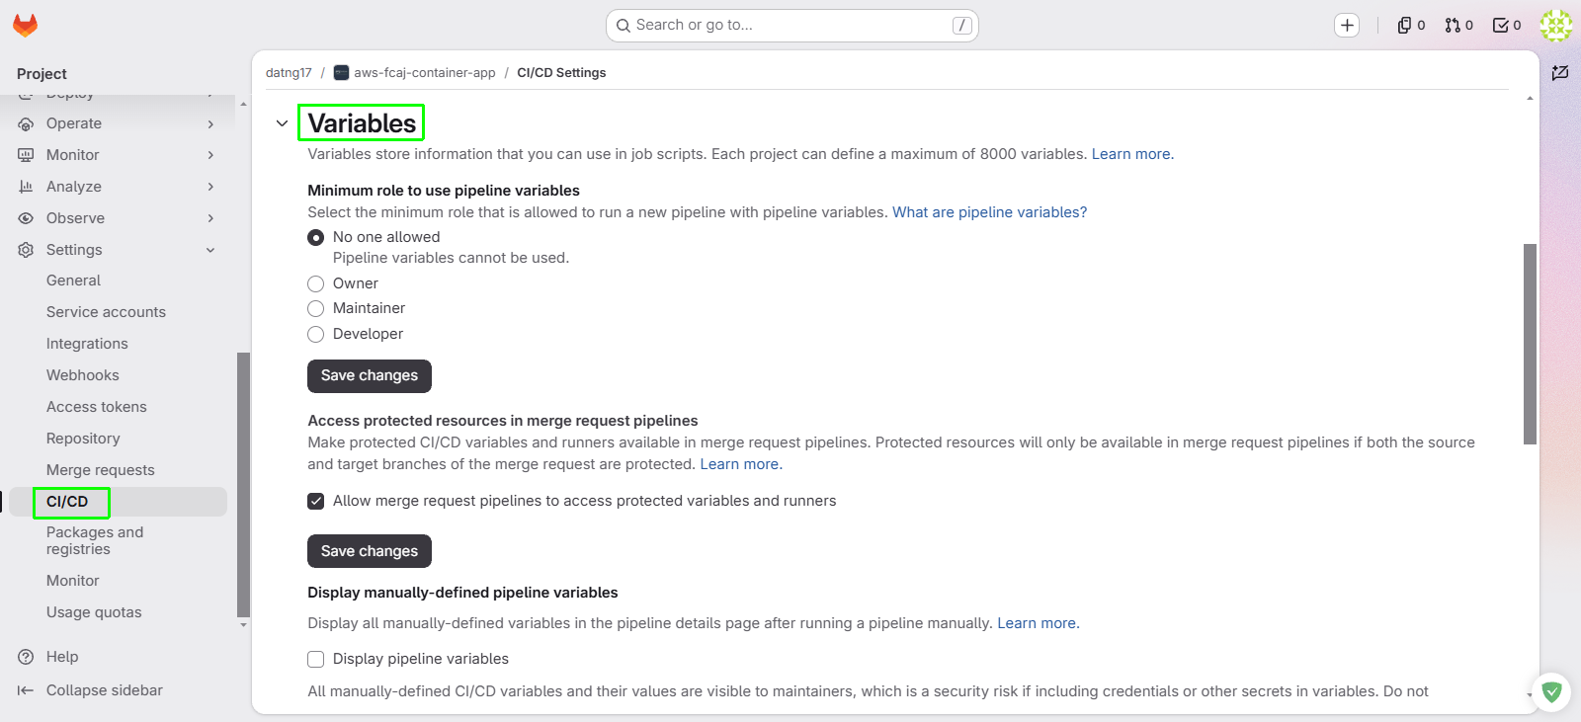Viewport: 1581px width, 722px height.
Task: Expand the Operate menu chevron
Action: tap(210, 123)
